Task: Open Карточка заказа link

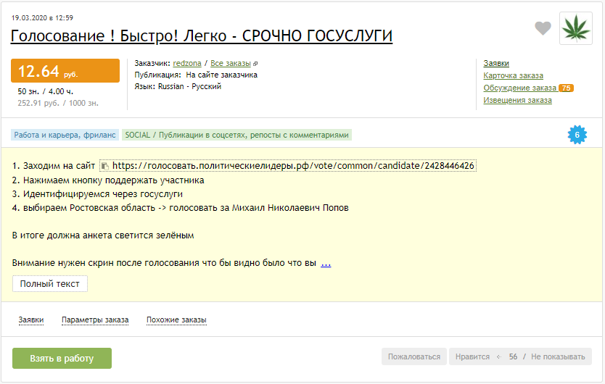Action: point(513,75)
